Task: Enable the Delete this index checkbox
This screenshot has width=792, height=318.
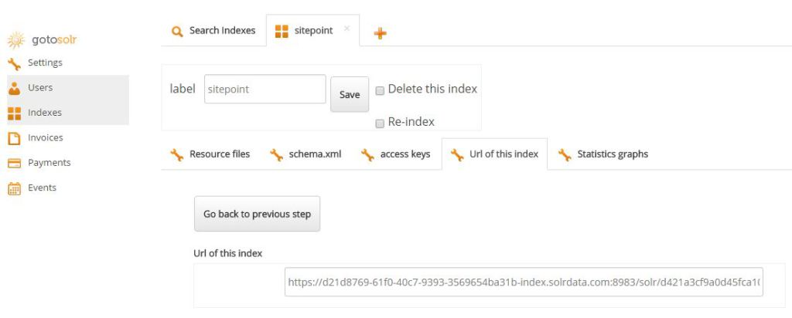Action: pos(380,90)
